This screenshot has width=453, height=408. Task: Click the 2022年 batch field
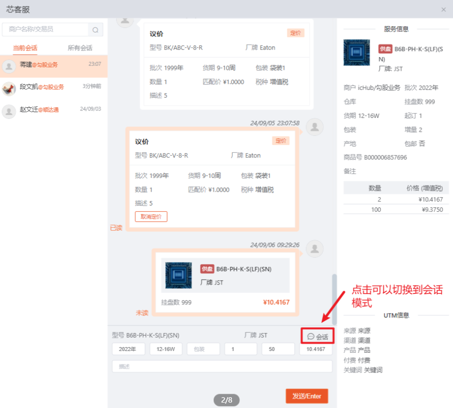click(129, 349)
